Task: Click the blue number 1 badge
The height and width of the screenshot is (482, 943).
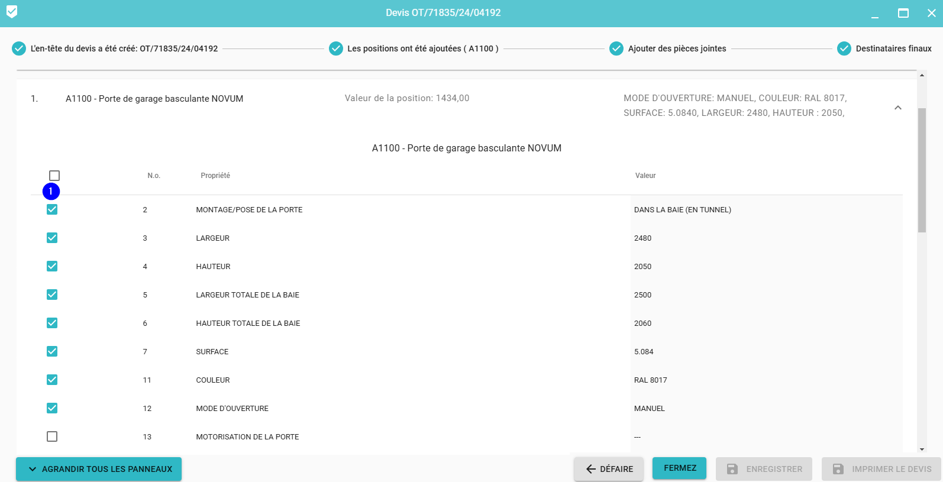Action: [x=51, y=192]
